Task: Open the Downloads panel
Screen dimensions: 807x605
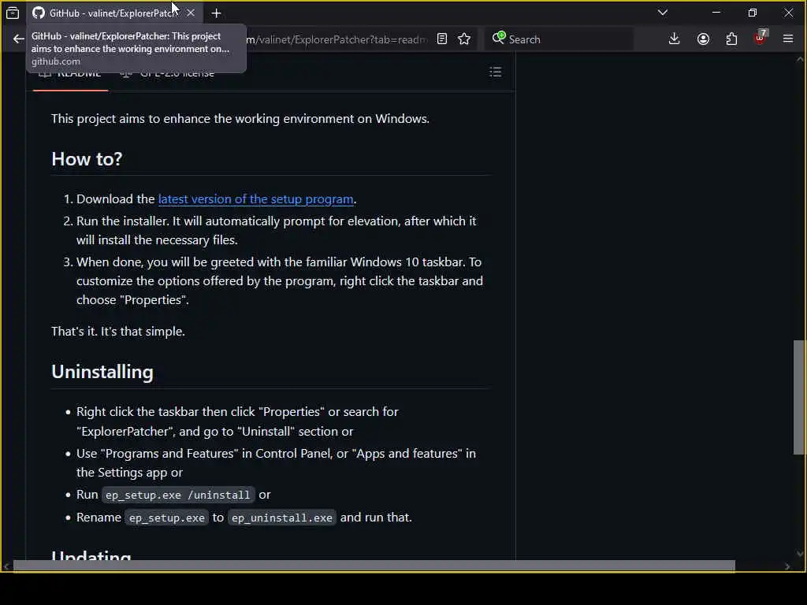Action: coord(674,39)
